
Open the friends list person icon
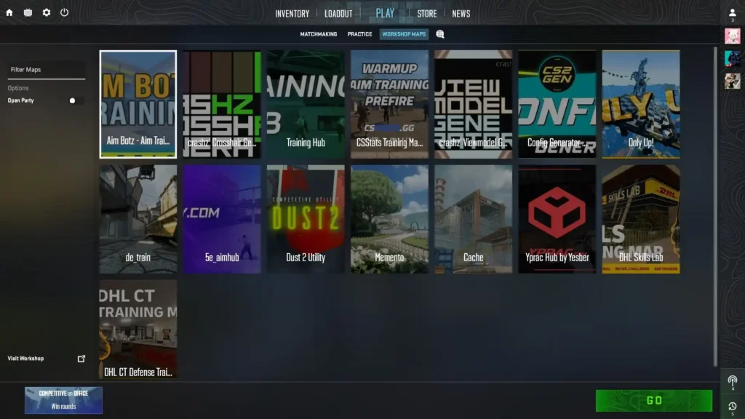[732, 13]
